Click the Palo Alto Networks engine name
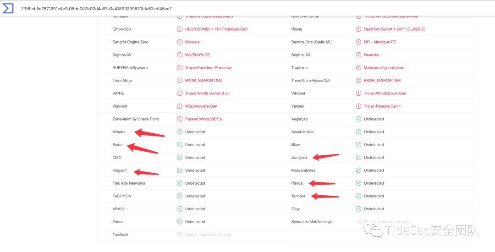The height and width of the screenshot is (252, 495). 129,183
